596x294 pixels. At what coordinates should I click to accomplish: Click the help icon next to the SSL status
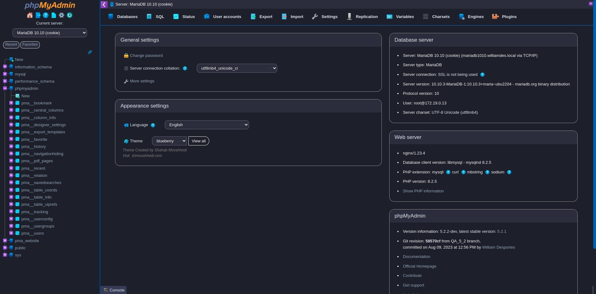pyautogui.click(x=483, y=75)
